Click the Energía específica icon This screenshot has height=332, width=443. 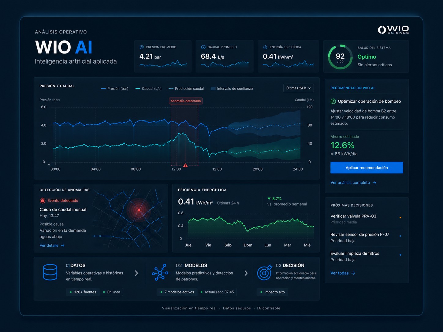pyautogui.click(x=265, y=47)
